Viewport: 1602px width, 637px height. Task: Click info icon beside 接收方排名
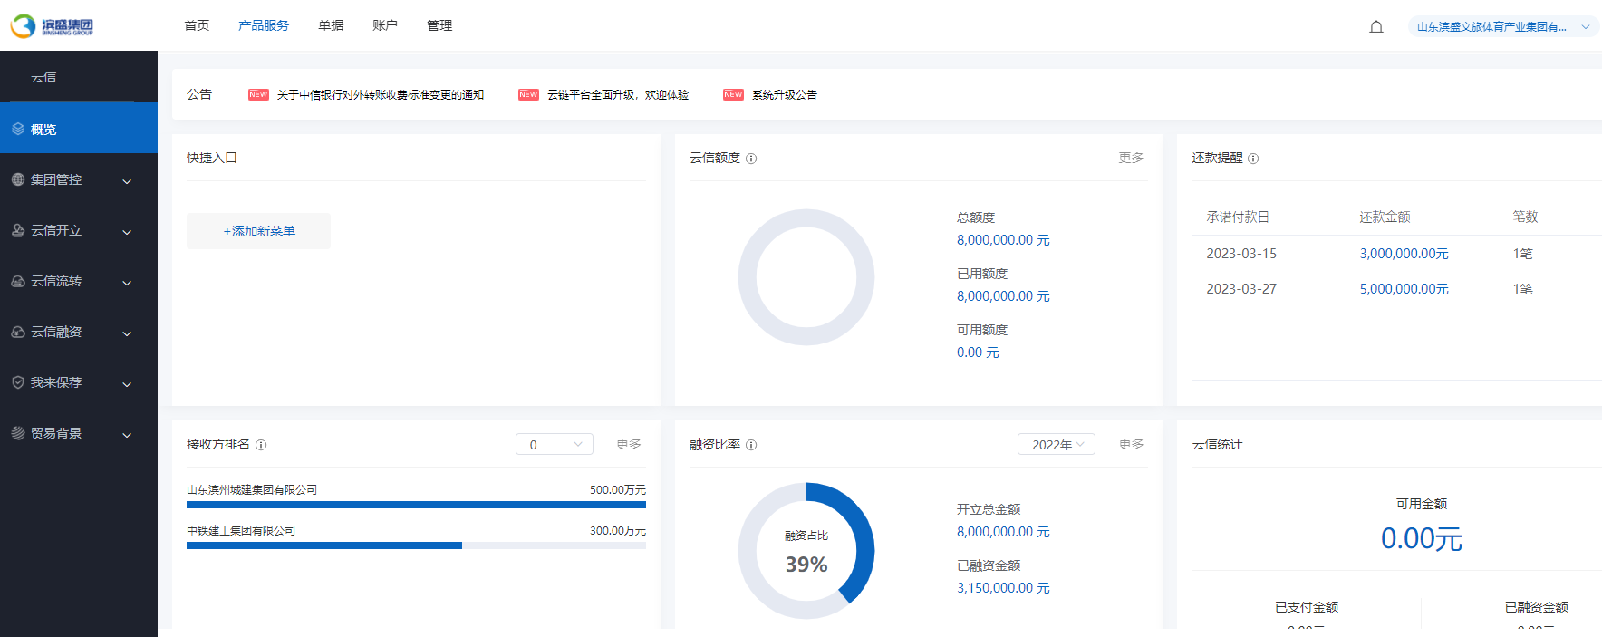[x=261, y=445]
